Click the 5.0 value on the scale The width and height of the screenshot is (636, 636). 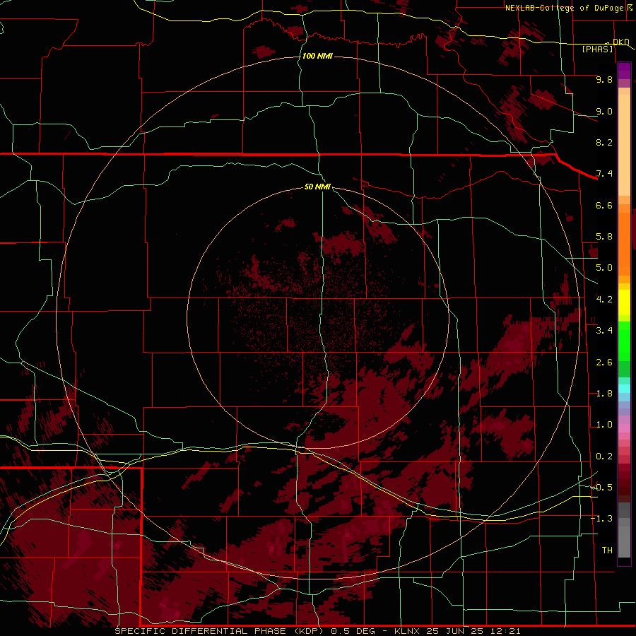pyautogui.click(x=604, y=268)
